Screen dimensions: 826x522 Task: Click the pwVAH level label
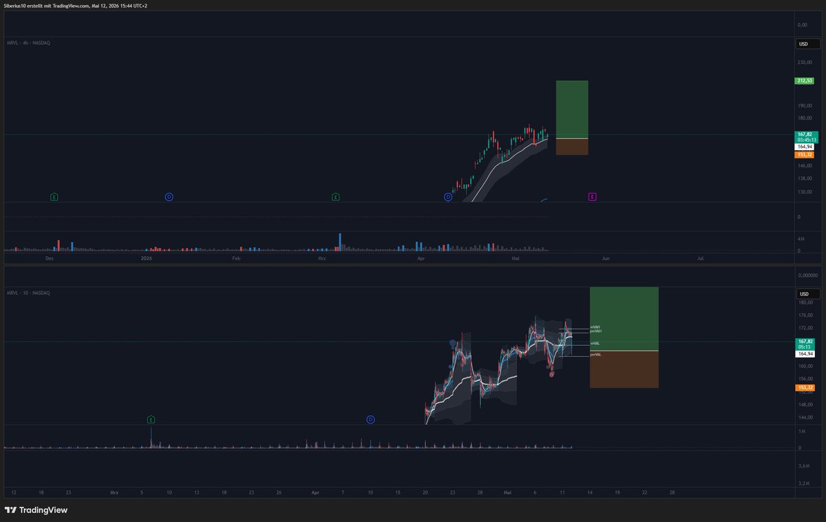click(596, 331)
